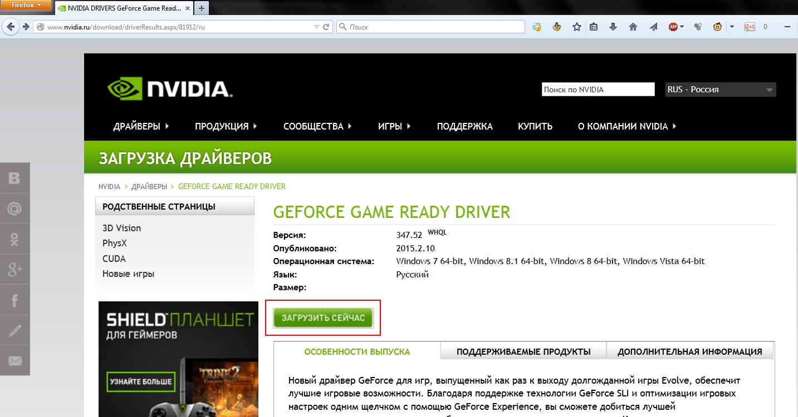Click the Adblock Plus ABP icon
The height and width of the screenshot is (417, 798).
pos(673,27)
